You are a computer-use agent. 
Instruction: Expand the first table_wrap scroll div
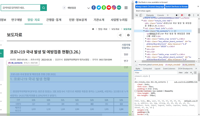146,39
